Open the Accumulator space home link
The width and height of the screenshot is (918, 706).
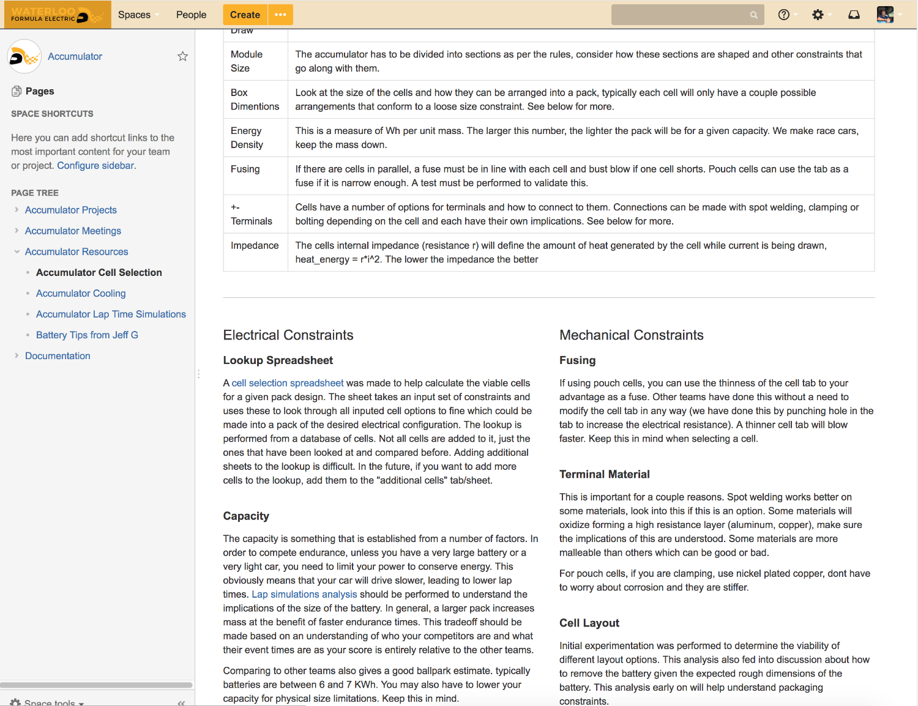pyautogui.click(x=75, y=56)
